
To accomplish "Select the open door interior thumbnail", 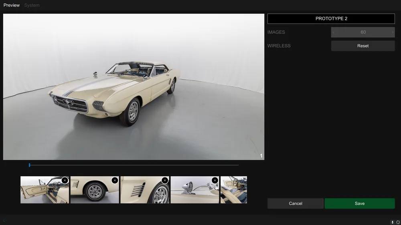I will tap(45, 190).
